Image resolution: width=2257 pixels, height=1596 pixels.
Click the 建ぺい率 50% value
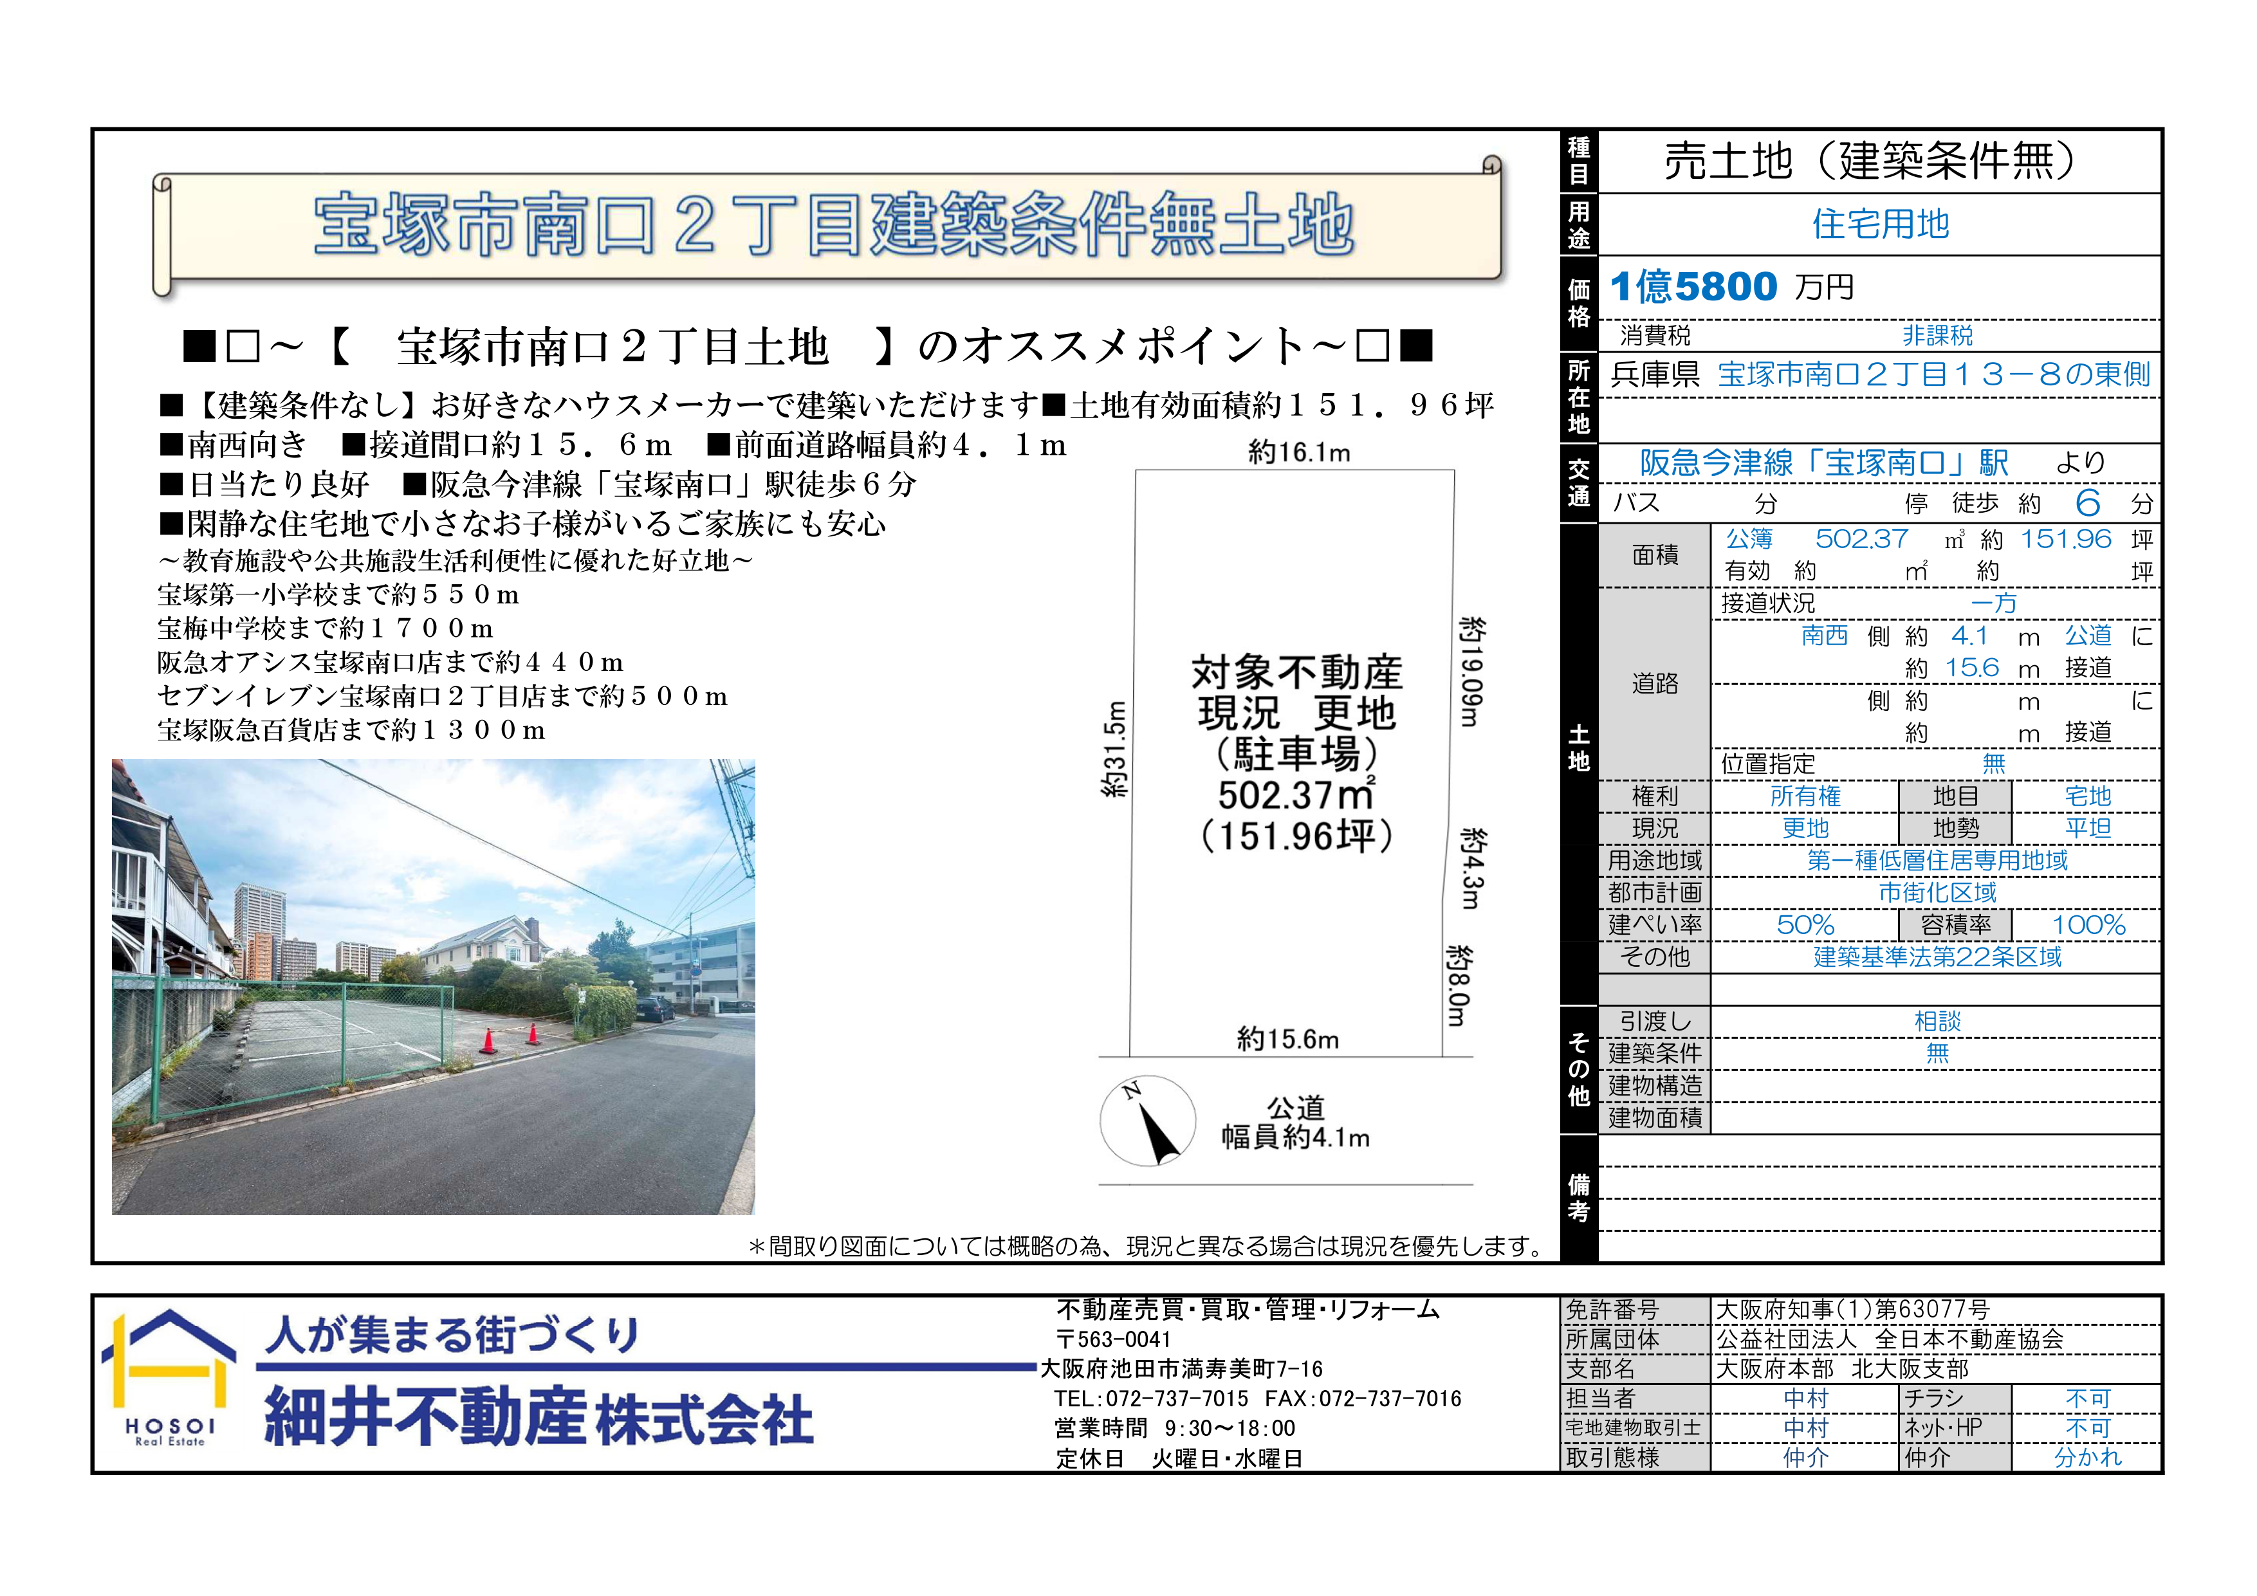(1805, 925)
